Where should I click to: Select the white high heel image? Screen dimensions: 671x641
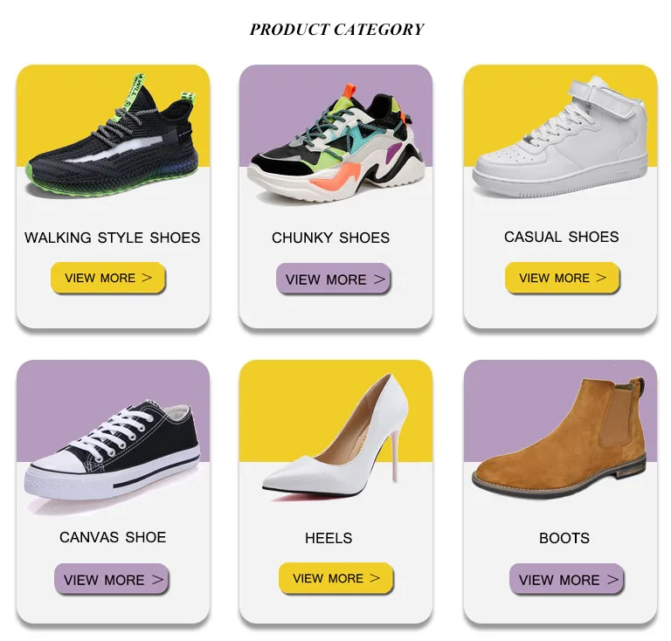[x=335, y=436]
